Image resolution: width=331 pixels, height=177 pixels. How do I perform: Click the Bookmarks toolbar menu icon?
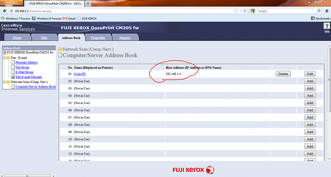point(312,18)
